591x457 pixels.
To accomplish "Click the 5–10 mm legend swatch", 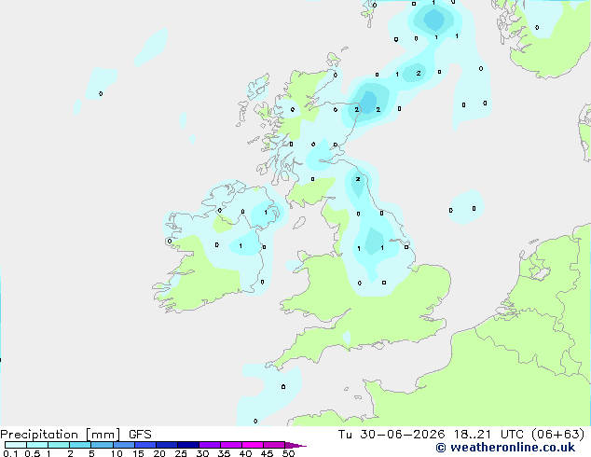I will pos(102,445).
